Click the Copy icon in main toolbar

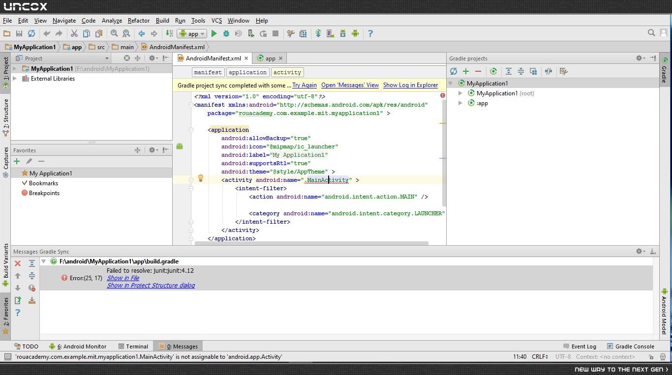pyautogui.click(x=87, y=33)
